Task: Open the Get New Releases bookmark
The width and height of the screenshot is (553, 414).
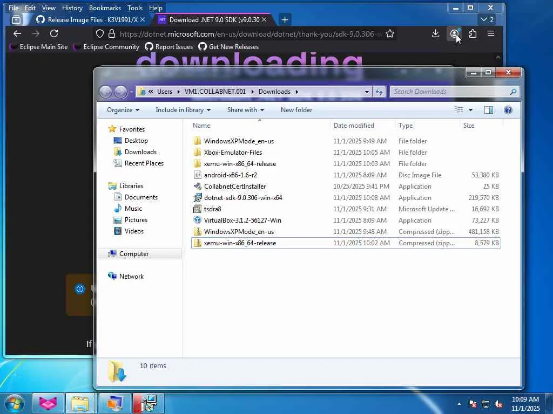Action: [228, 47]
